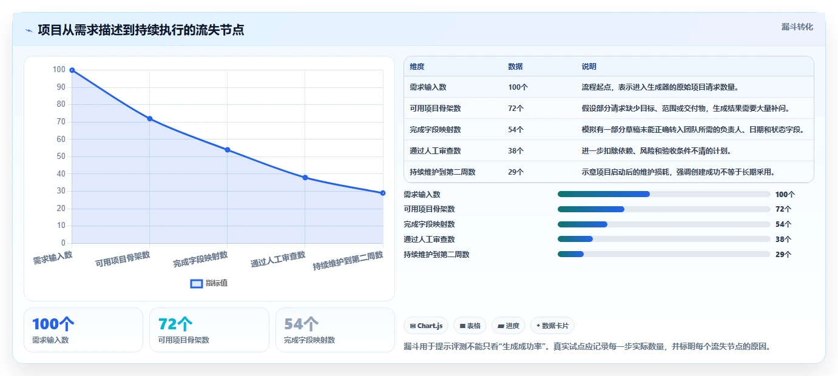This screenshot has width=838, height=376.
Task: Click the 漏斗转化 label in header
Action: point(797,27)
